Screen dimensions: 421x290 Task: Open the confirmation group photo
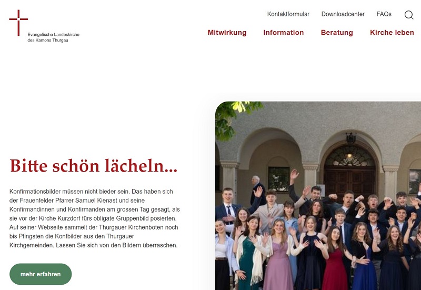click(318, 196)
